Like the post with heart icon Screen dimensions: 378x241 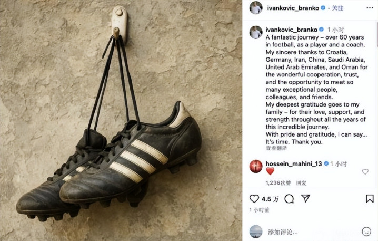(254, 199)
